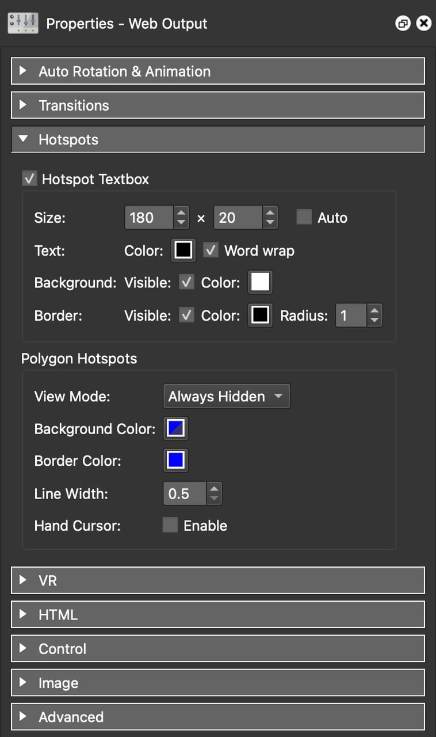Decrease Line Width with down arrow
This screenshot has width=436, height=737.
coord(214,499)
